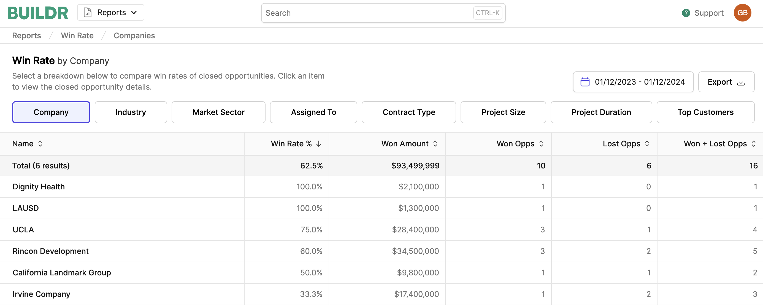Toggle Win Rate % descending sort arrow
The width and height of the screenshot is (763, 306).
pos(319,144)
